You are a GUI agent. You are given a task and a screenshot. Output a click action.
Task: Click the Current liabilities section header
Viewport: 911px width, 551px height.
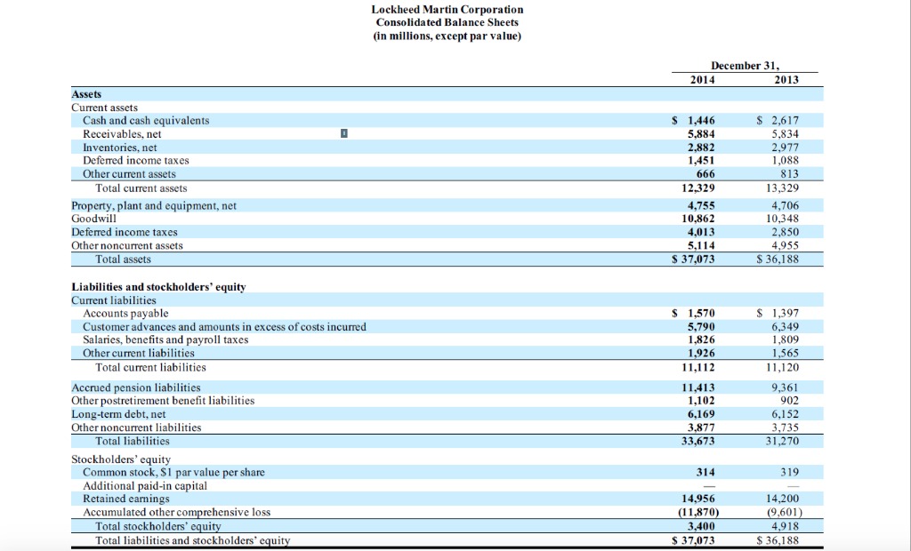114,299
